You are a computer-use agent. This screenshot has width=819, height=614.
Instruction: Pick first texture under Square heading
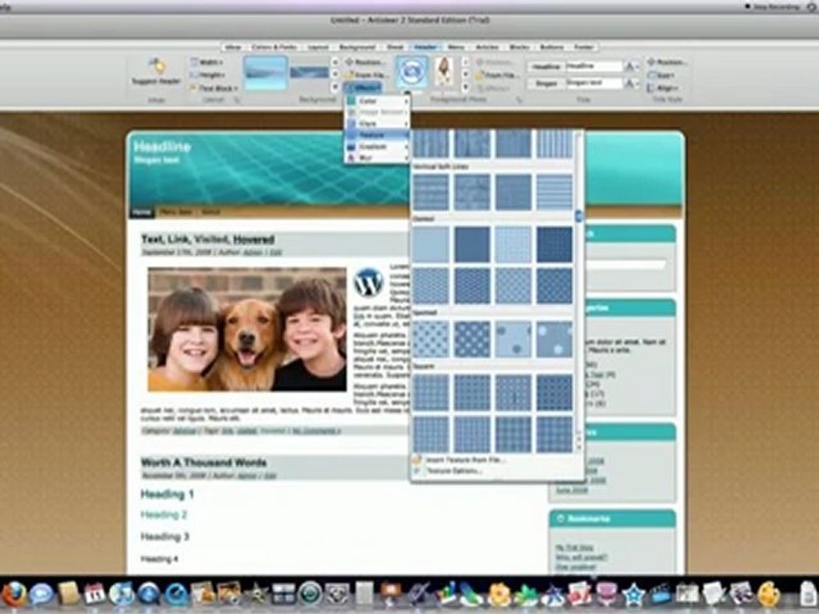point(431,392)
